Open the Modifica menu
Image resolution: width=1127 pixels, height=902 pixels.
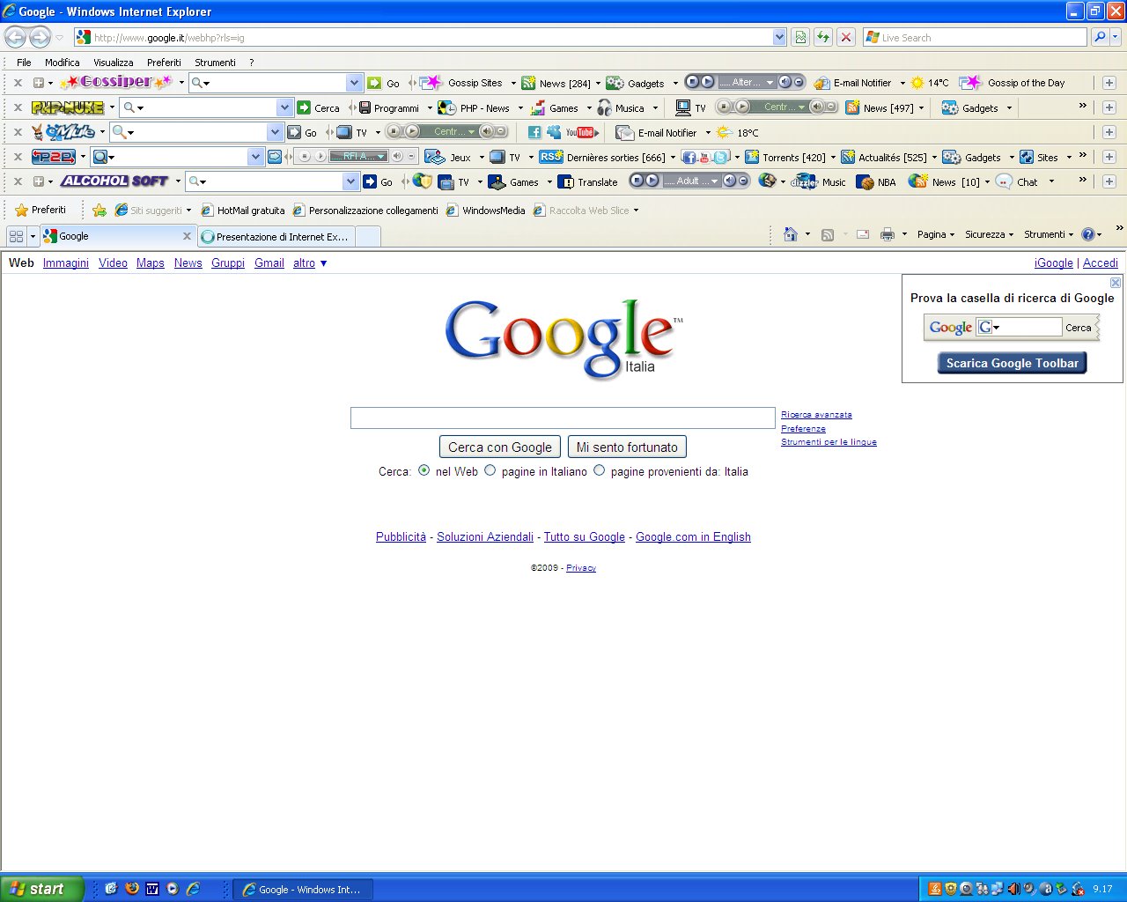click(63, 63)
